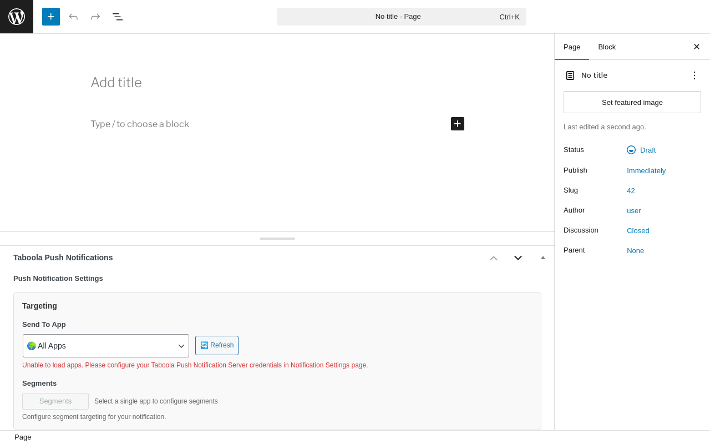
Task: Click the 'Configure segment targeting' description text
Action: [x=94, y=417]
